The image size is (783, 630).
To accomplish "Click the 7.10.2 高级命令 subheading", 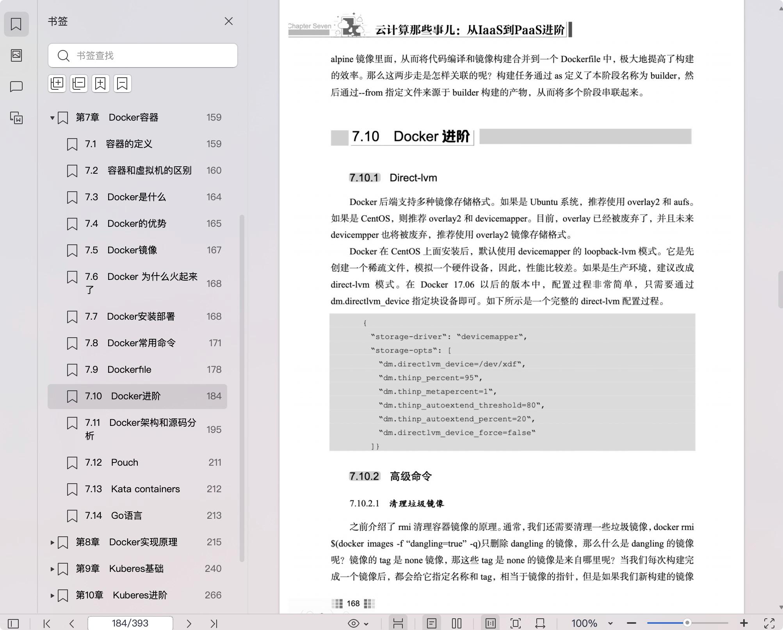I will [x=390, y=476].
